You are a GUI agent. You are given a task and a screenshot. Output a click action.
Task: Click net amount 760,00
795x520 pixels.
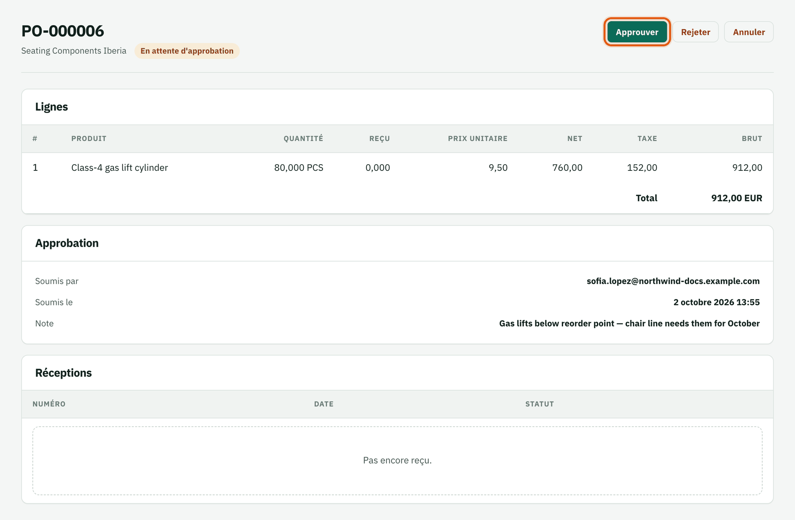(x=567, y=168)
